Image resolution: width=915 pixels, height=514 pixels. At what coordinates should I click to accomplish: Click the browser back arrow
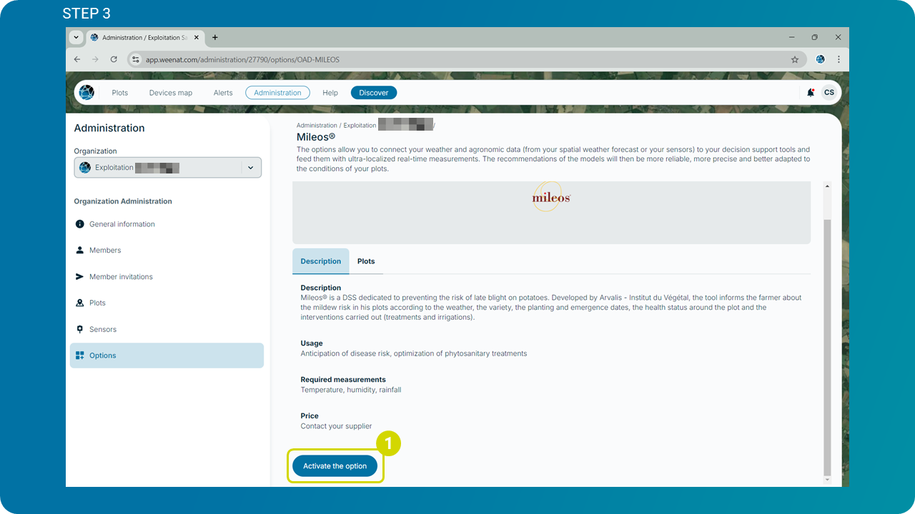tap(77, 59)
